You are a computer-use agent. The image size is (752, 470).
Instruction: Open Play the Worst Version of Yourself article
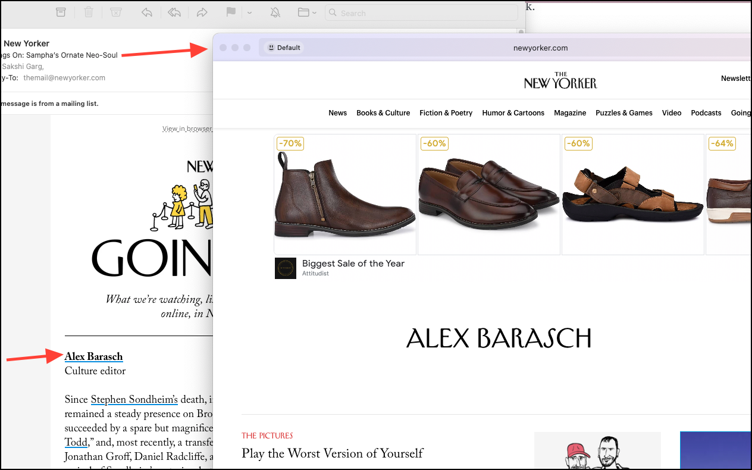pos(332,453)
